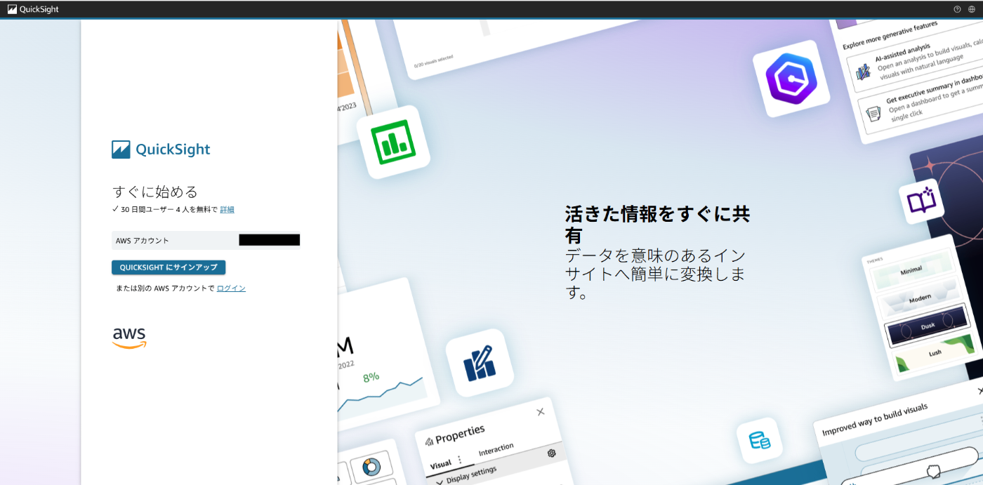This screenshot has height=485, width=983.
Task: Click the text または別の AWS アカウントで
Action: [165, 288]
